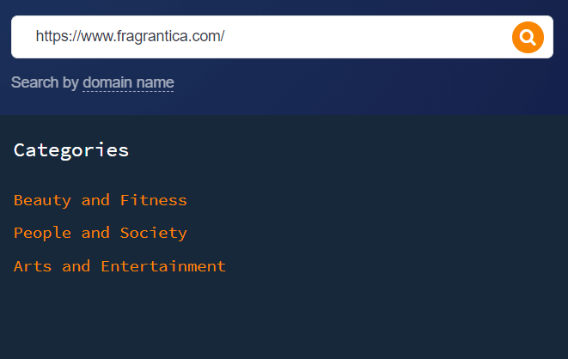Click the orange magnifier search icon

[x=528, y=37]
